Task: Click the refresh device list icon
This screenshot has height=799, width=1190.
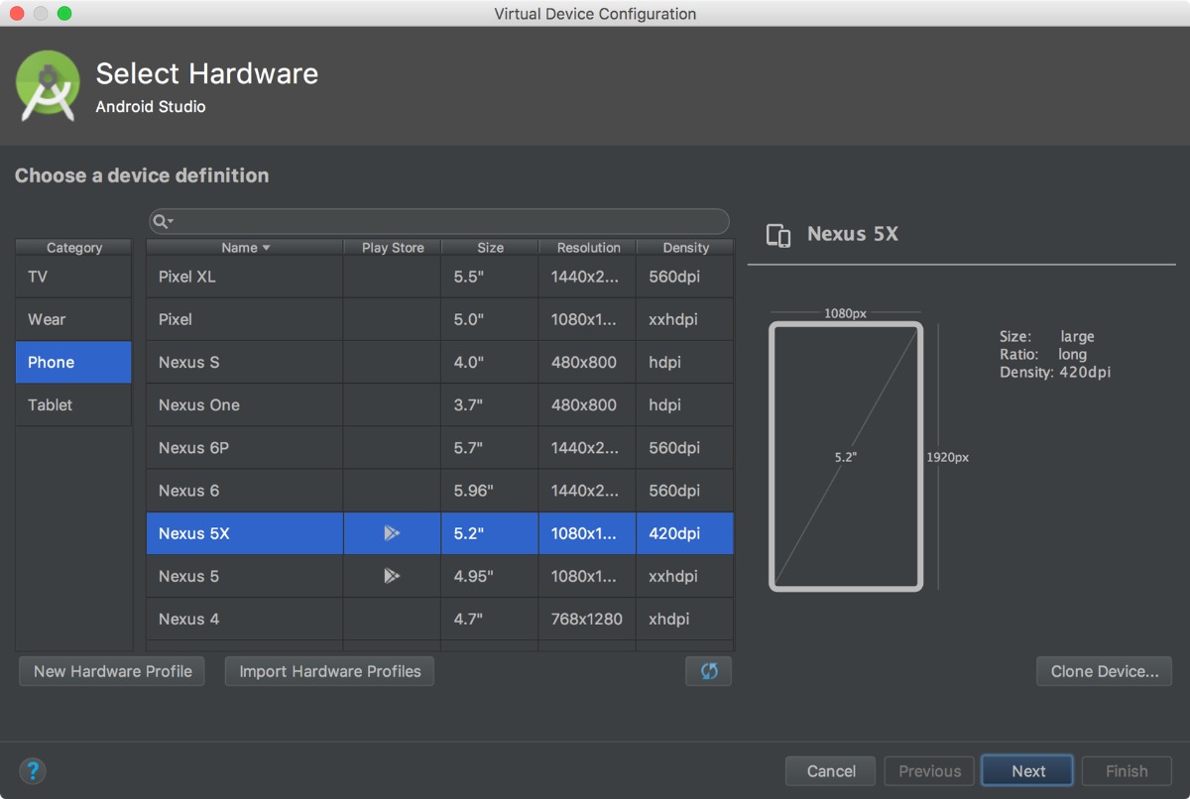Action: coord(708,671)
